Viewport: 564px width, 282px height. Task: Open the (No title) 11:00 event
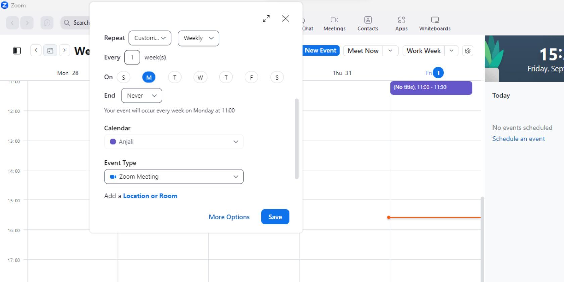tap(431, 88)
